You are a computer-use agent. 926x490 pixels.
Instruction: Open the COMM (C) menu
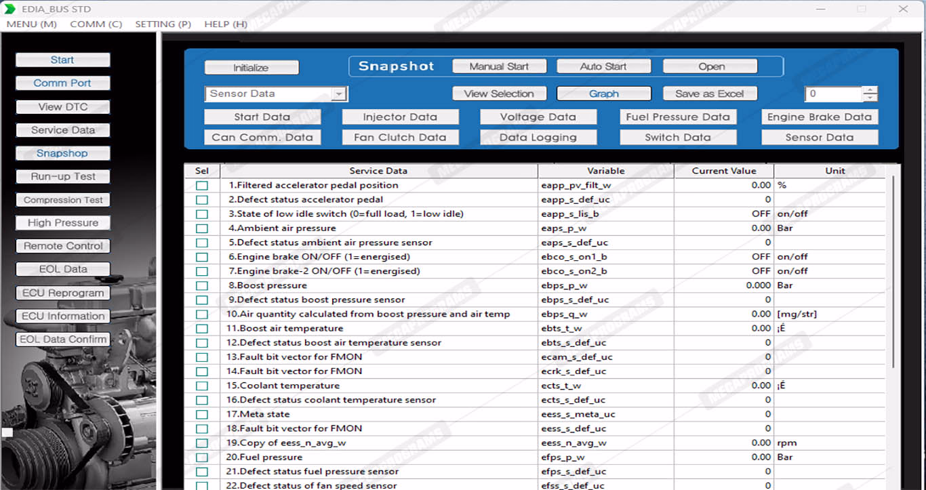pyautogui.click(x=96, y=24)
